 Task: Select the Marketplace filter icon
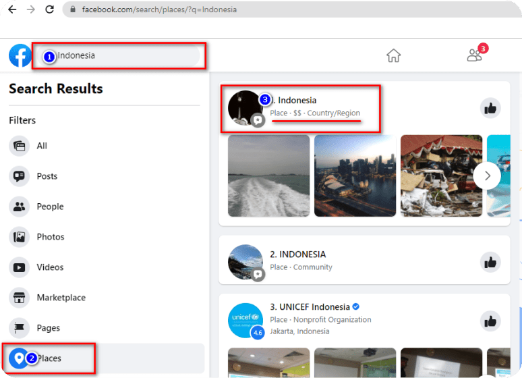tap(19, 297)
